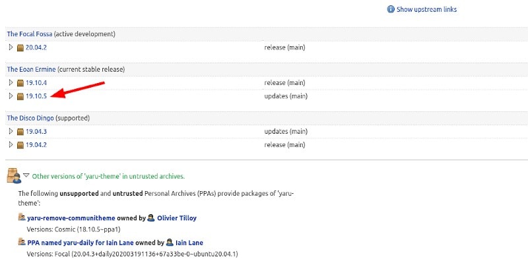This screenshot has width=528, height=259.
Task: Open The Disco Dingo series link
Action: pyautogui.click(x=30, y=118)
